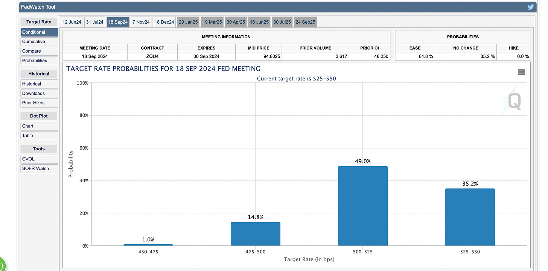Select the 29 Jan25 meeting tab

(x=188, y=22)
